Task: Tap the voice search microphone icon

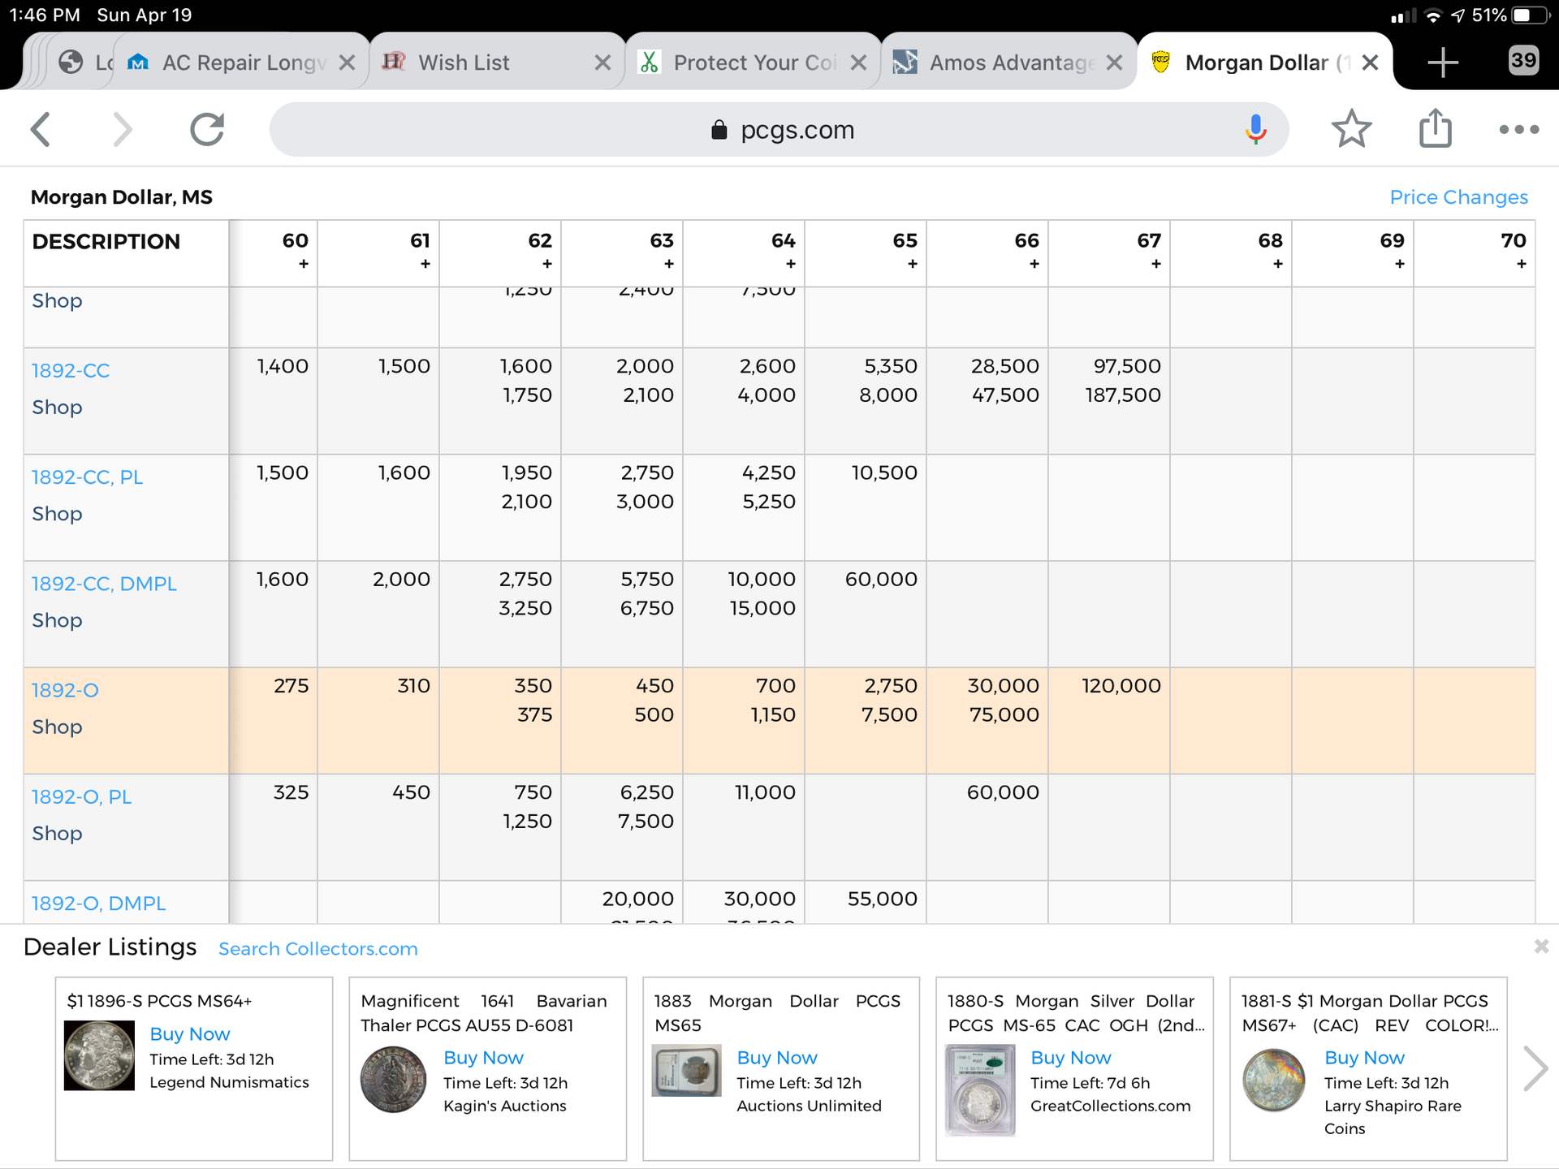Action: coord(1255,129)
